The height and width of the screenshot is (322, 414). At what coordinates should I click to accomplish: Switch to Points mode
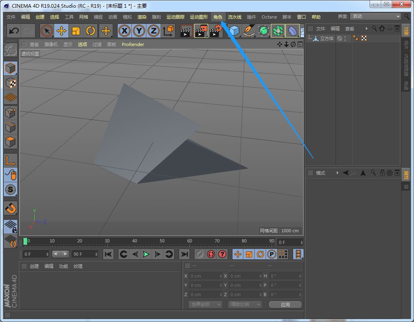pos(10,113)
